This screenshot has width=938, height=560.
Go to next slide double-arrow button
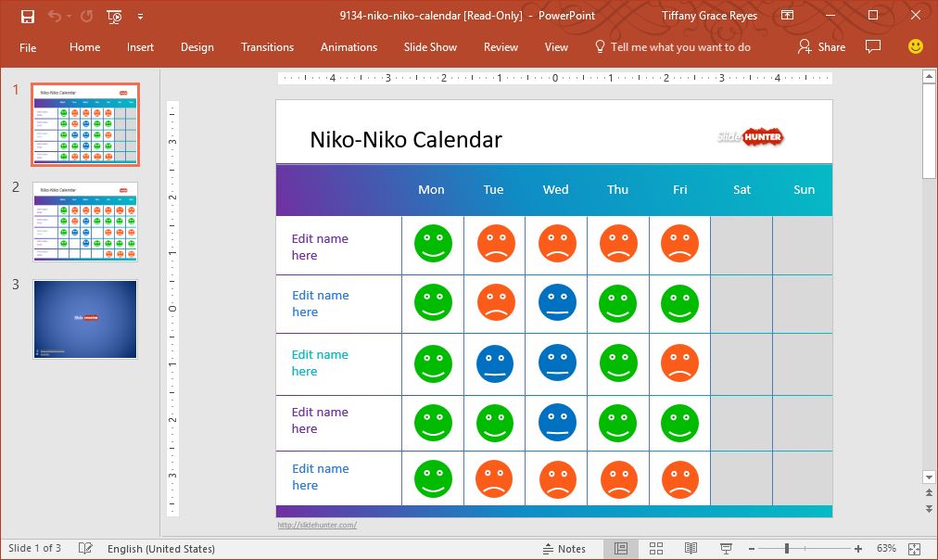coord(929,509)
